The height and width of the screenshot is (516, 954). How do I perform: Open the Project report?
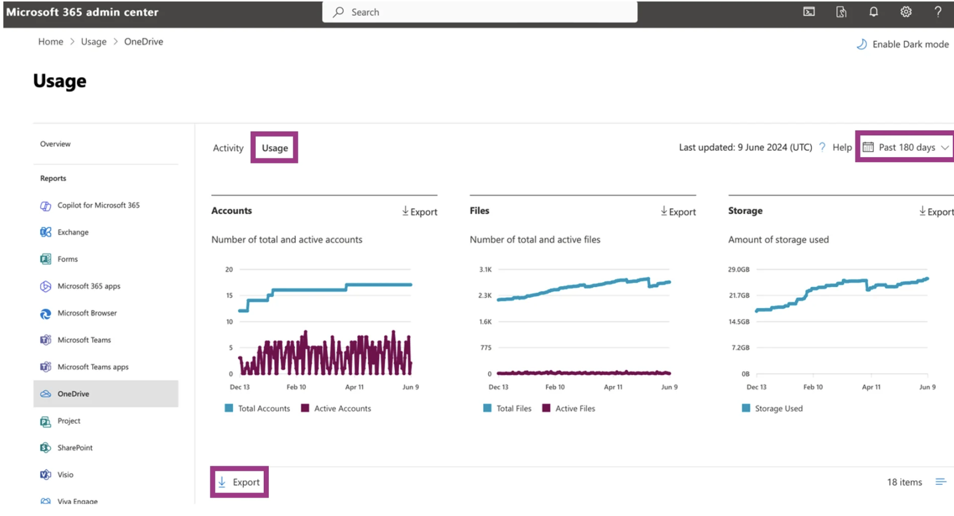coord(68,421)
